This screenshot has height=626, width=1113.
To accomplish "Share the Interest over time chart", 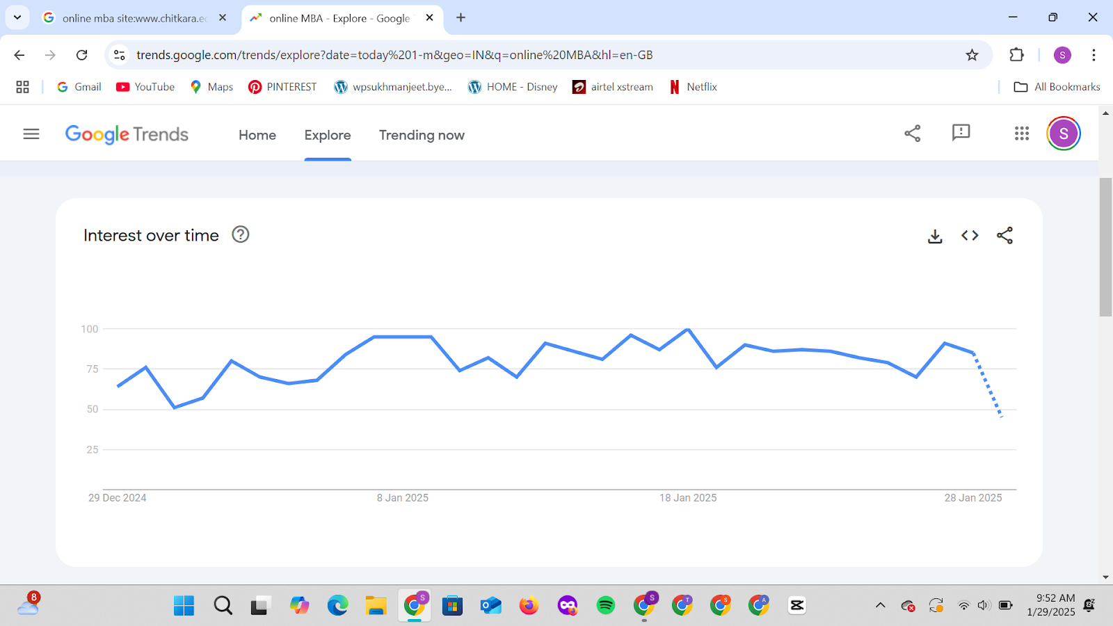I will 1004,236.
